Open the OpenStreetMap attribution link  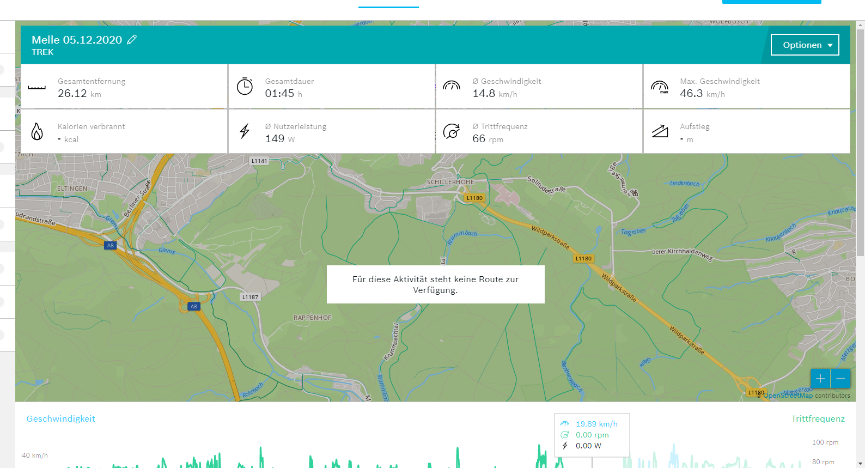(x=788, y=396)
